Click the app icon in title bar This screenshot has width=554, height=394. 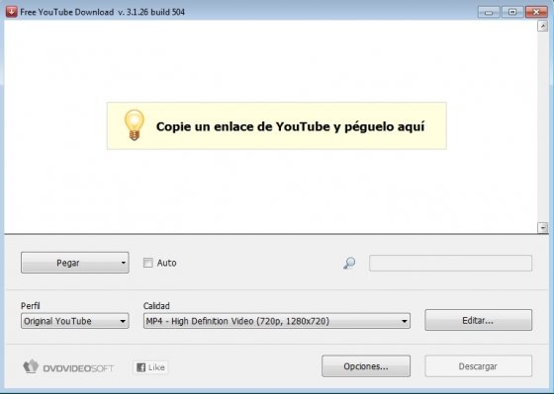tap(11, 12)
